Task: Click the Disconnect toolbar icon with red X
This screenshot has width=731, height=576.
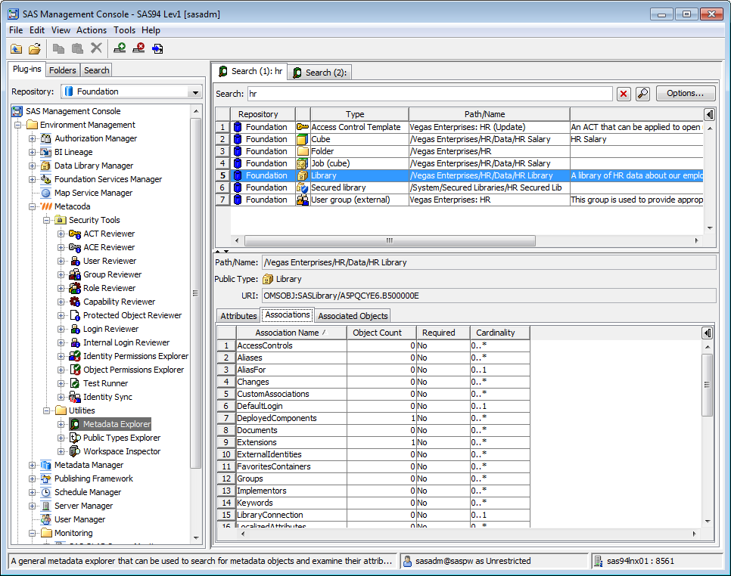Action: (x=138, y=48)
